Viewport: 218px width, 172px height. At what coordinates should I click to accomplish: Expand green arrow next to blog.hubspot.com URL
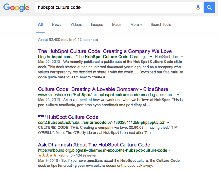point(151,57)
